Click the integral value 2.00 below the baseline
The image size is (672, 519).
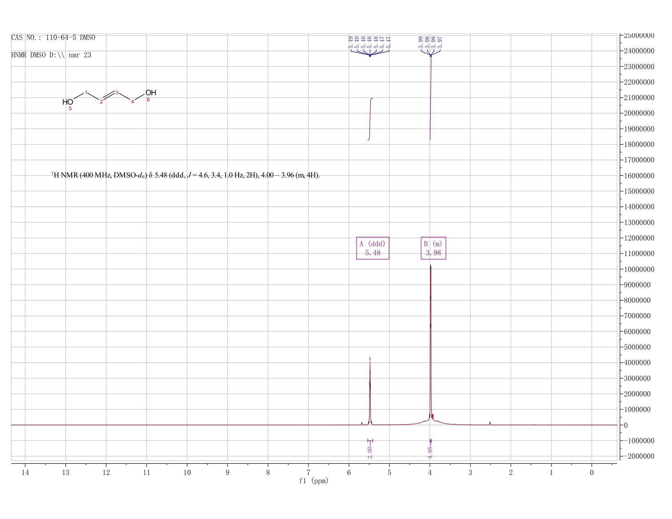click(x=370, y=452)
